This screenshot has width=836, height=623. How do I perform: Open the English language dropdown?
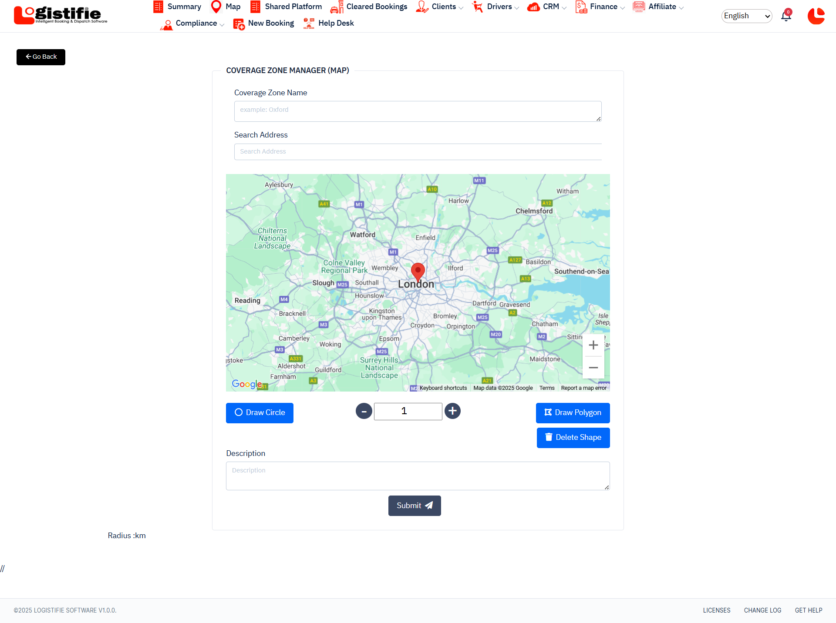[x=746, y=16]
